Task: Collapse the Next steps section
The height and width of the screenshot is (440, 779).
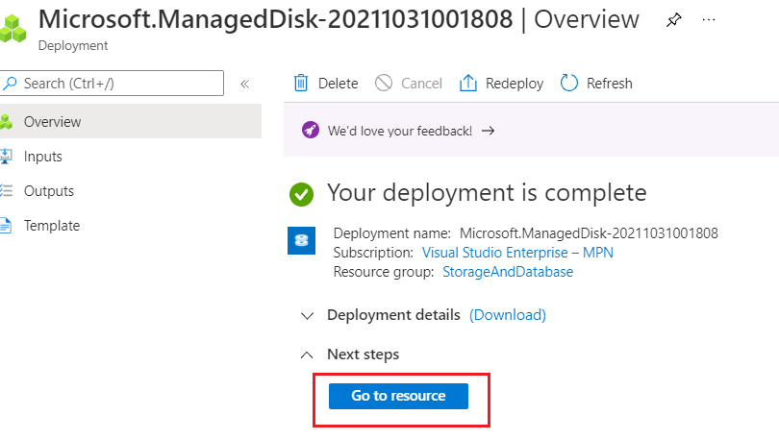Action: 307,355
